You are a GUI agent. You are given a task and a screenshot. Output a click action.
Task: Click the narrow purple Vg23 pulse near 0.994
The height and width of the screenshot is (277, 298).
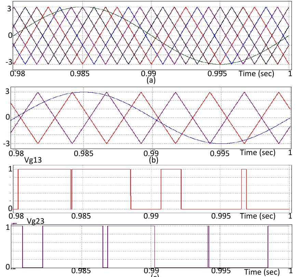tap(208, 246)
